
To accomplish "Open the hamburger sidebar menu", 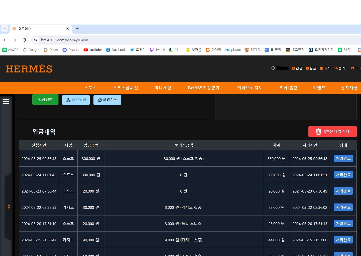I will click(6, 101).
